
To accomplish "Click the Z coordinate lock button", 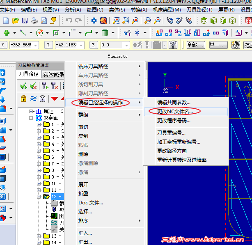I will [94, 45].
